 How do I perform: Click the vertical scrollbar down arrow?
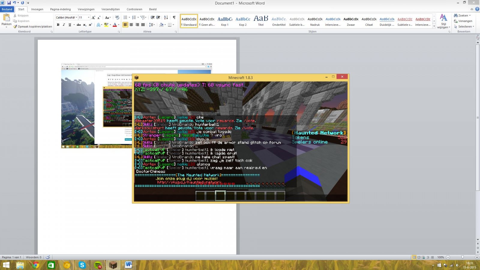coord(478,240)
